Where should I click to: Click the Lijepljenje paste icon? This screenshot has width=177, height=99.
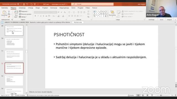point(4,12)
